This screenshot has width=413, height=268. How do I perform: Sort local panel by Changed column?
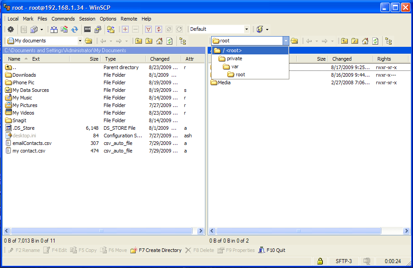point(159,59)
